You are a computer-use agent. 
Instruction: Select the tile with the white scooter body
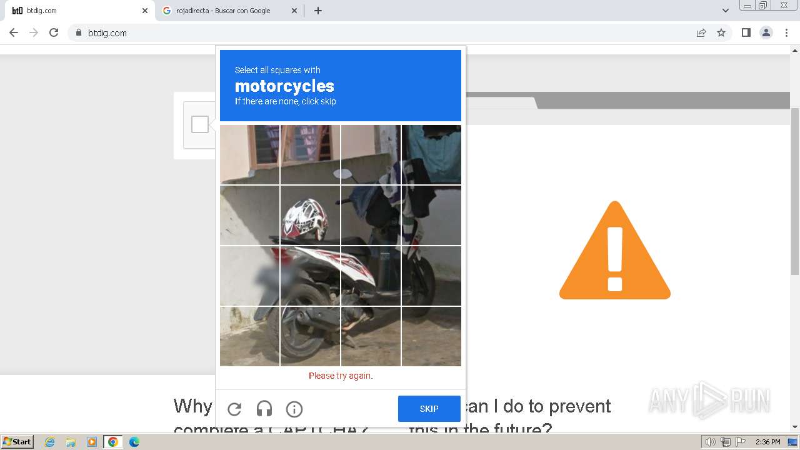(x=310, y=276)
